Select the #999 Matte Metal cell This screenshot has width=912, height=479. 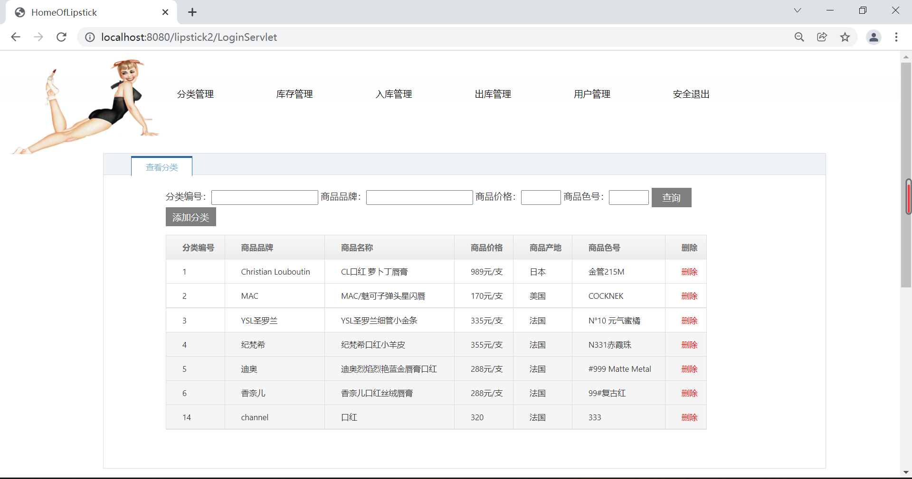point(619,369)
